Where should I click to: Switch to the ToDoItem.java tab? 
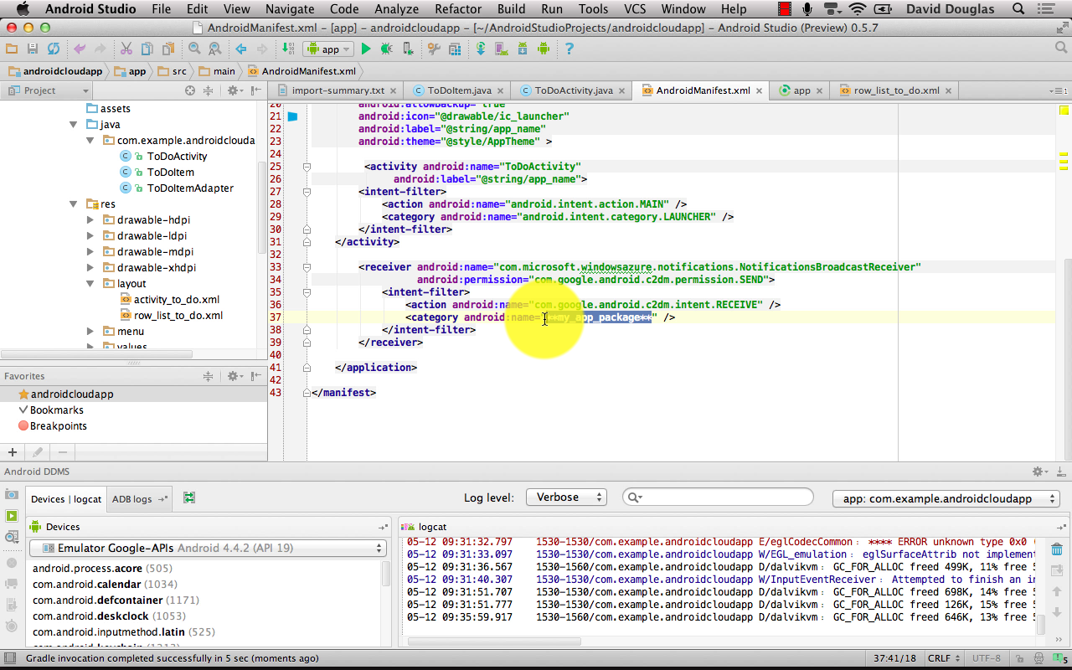click(x=459, y=90)
